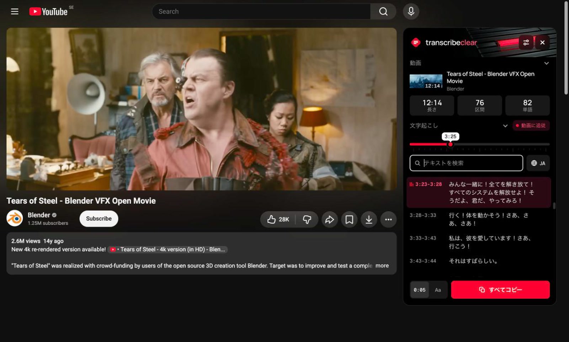
Task: Like the video with thumbs up
Action: coord(278,219)
